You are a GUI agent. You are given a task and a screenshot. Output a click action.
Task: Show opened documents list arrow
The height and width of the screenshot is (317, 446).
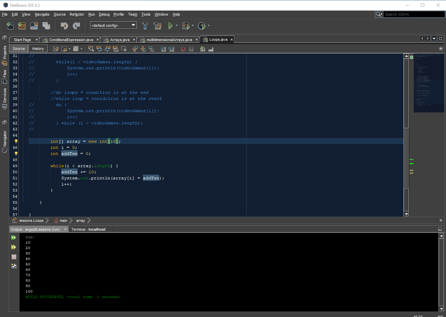(x=434, y=38)
